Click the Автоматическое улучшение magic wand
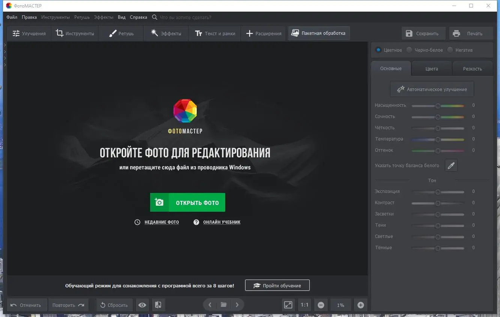The height and width of the screenshot is (317, 500). 401,89
